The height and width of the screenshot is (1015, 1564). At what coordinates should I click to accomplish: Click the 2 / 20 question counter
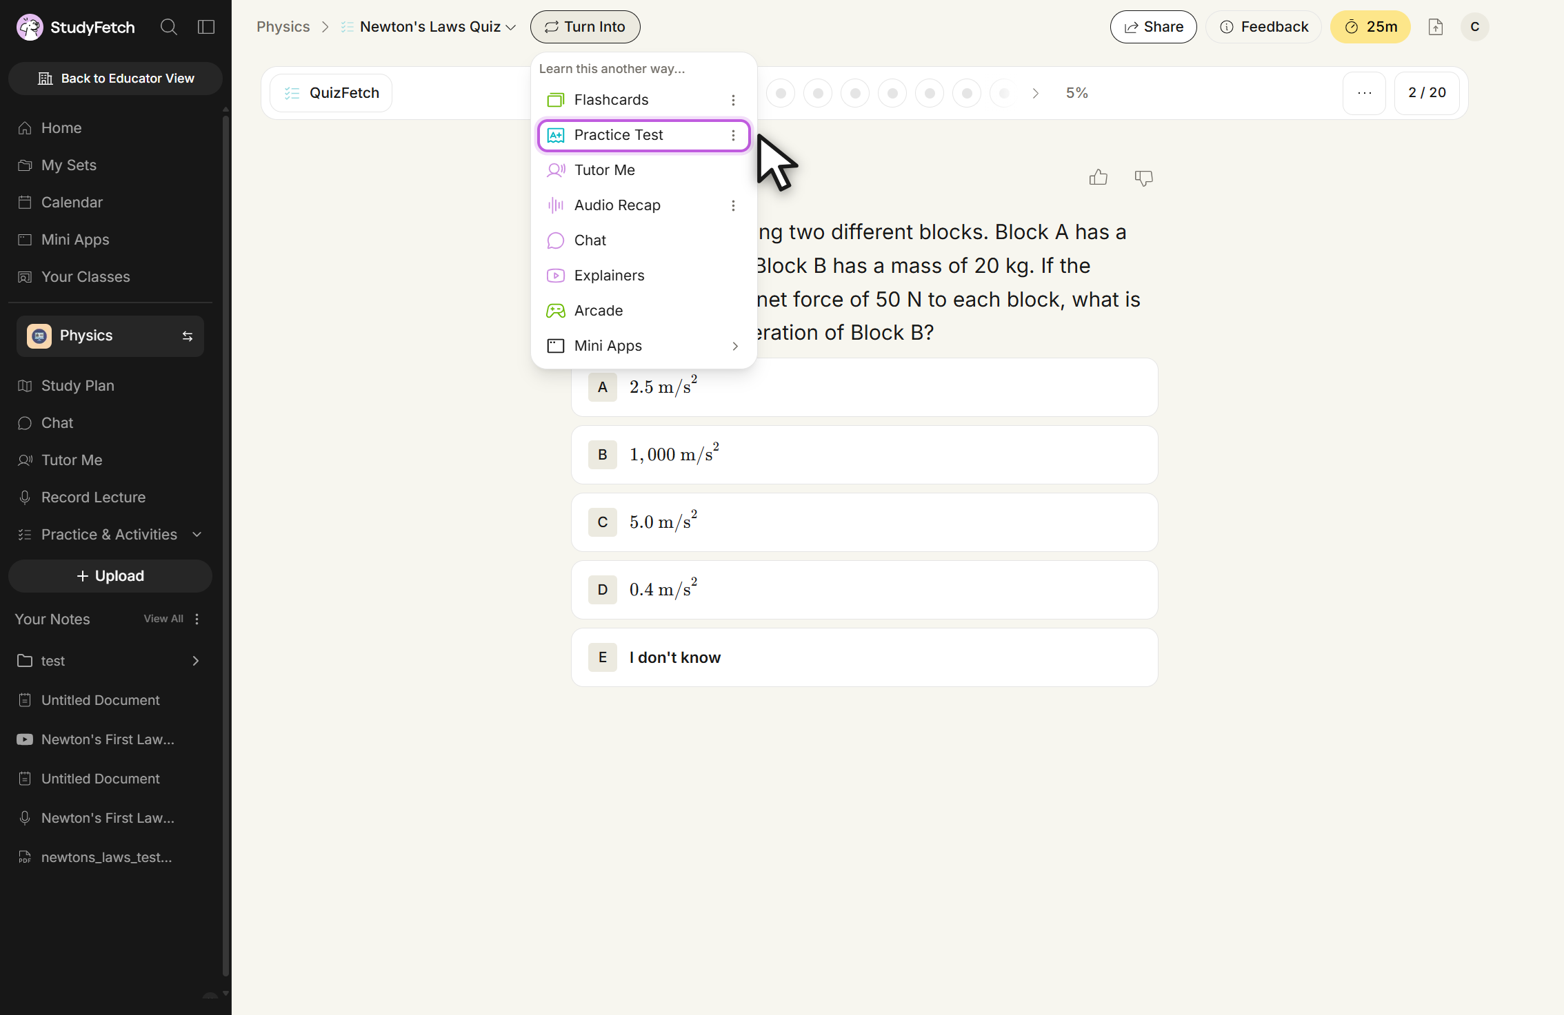1427,93
